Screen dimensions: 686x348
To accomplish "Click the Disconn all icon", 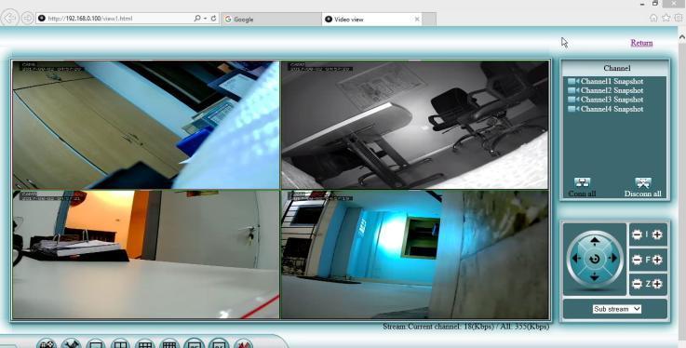I will 642,182.
